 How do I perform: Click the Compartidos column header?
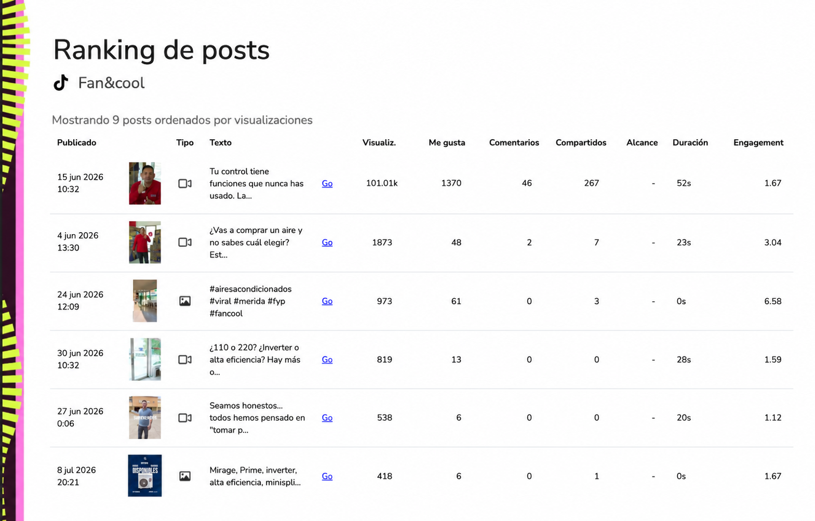click(581, 142)
